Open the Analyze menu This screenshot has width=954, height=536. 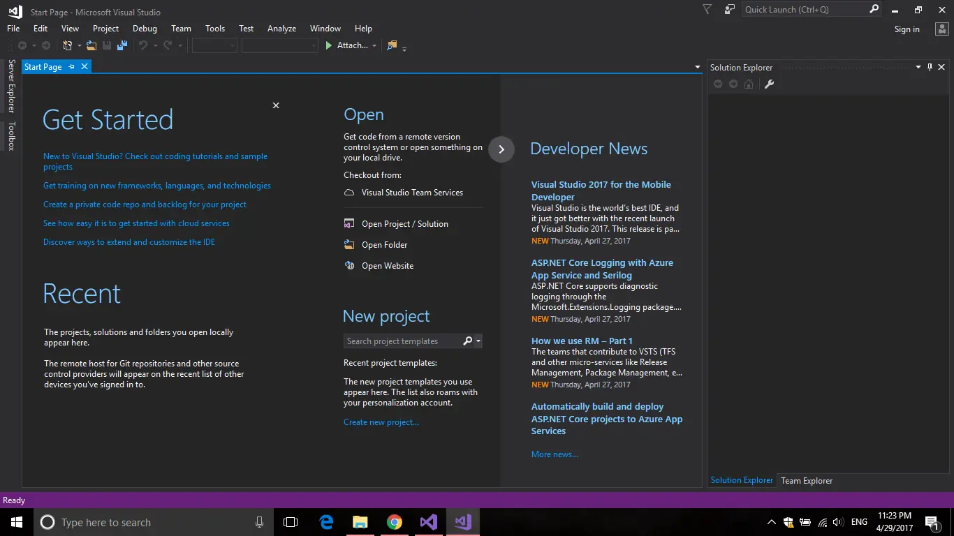click(282, 29)
